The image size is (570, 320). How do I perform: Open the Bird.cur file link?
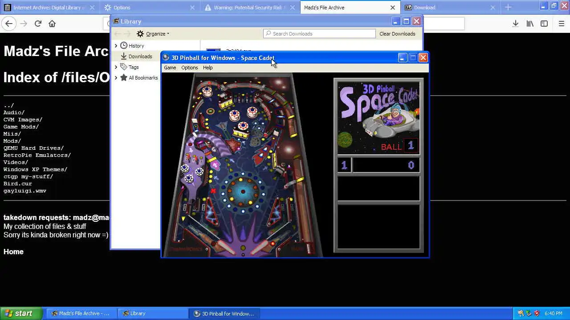pos(17,184)
